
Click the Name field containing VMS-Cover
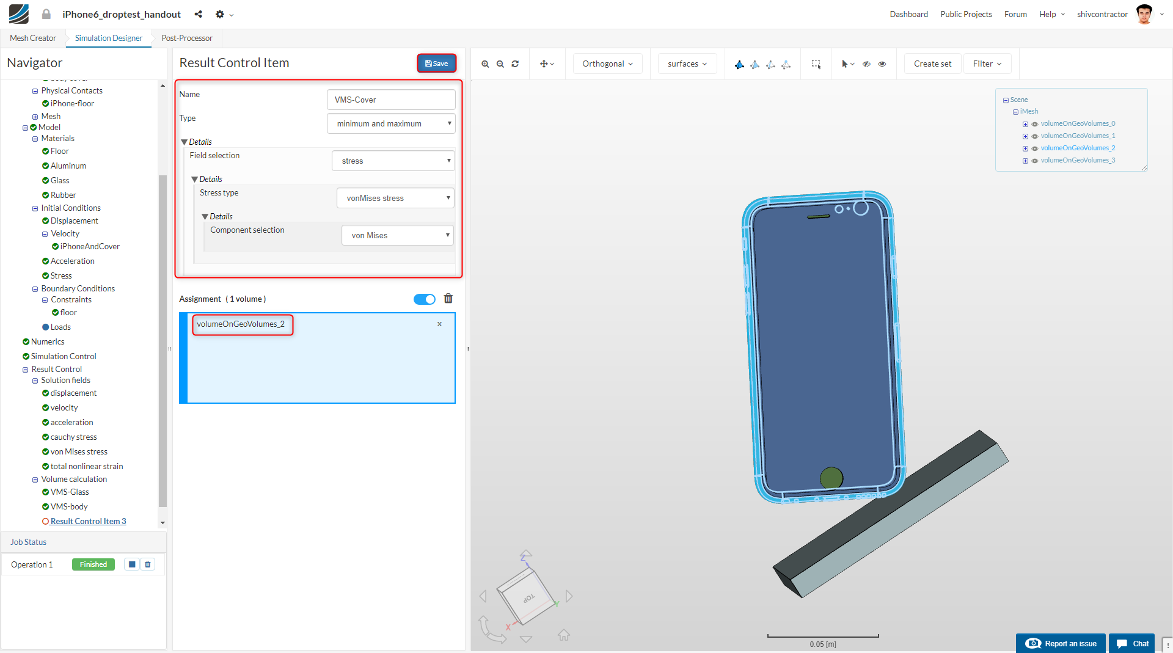coord(391,100)
